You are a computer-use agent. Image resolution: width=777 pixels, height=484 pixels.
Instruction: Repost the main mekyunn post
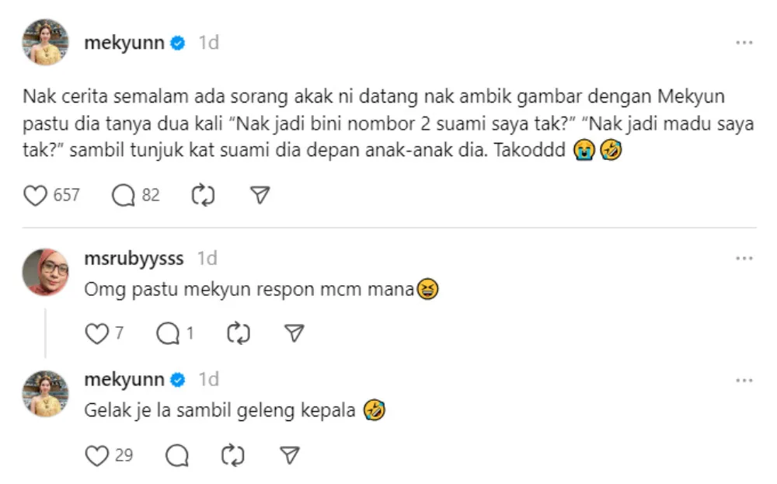point(203,195)
